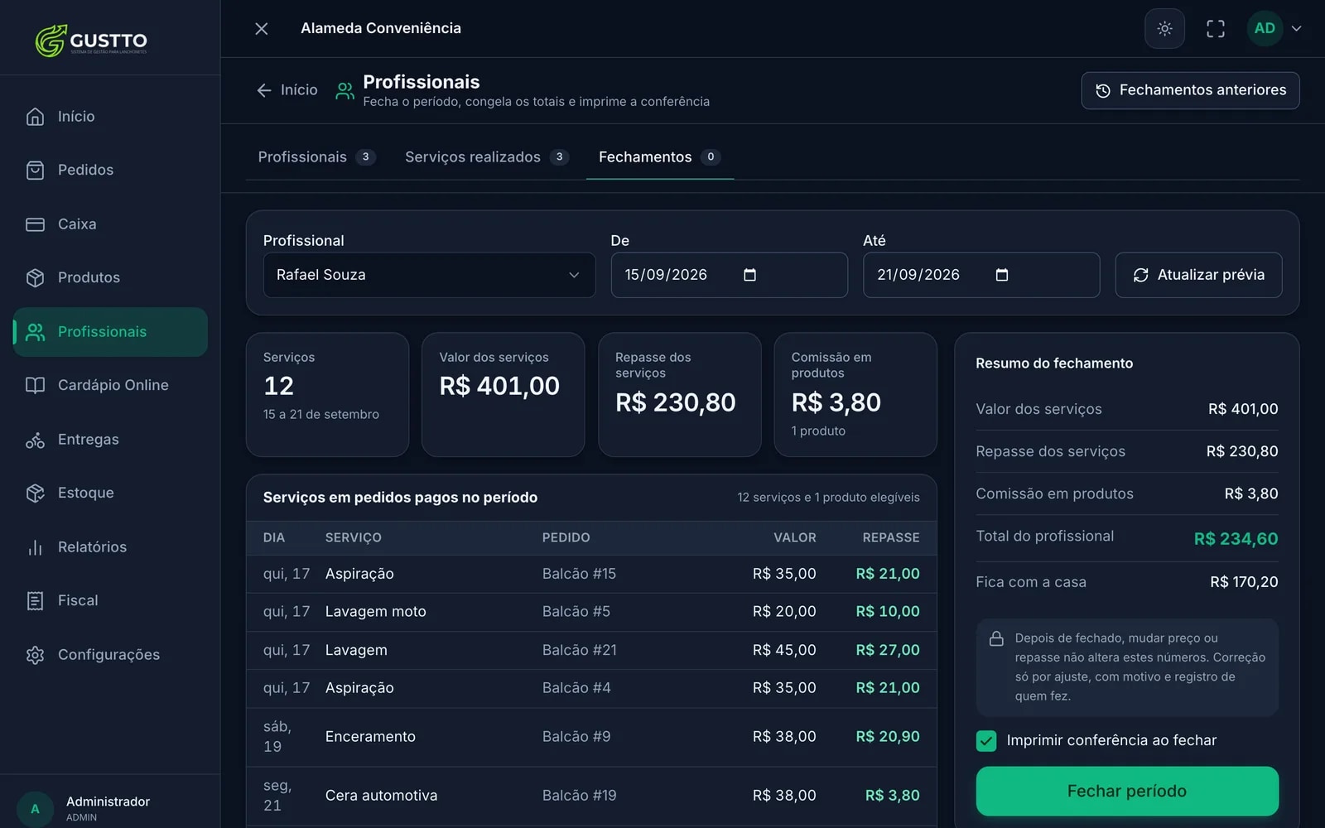Viewport: 1325px width, 828px height.
Task: Open Configurações gear icon in sidebar
Action: 35,655
